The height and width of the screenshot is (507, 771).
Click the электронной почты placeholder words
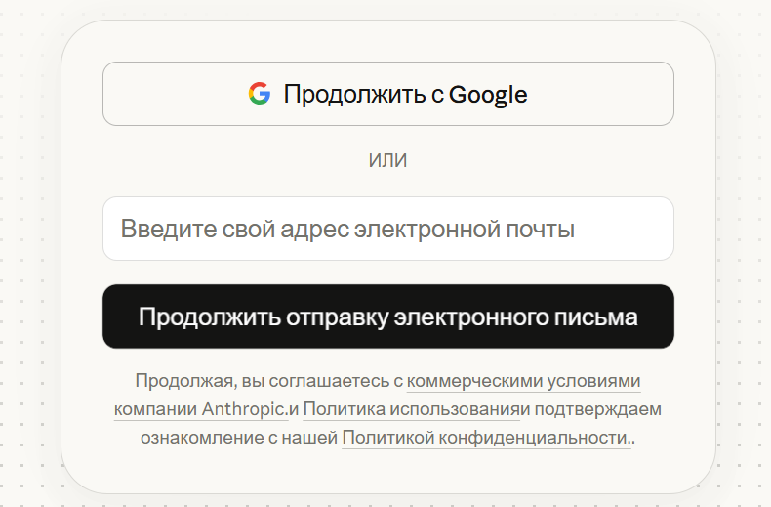[x=465, y=229]
